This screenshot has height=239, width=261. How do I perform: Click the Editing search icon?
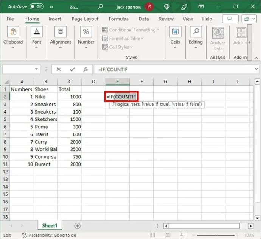(x=196, y=33)
